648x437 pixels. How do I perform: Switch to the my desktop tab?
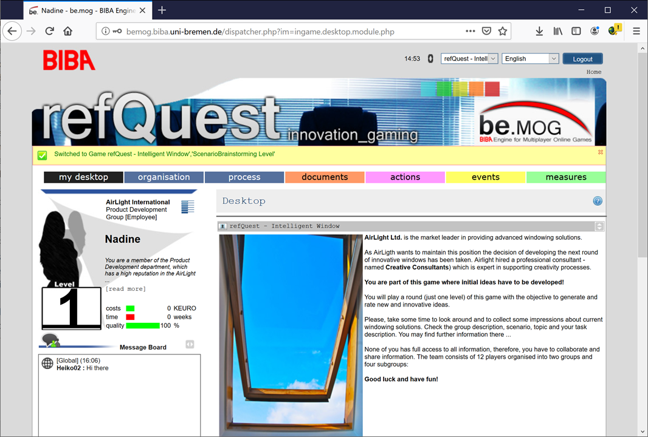coord(83,177)
